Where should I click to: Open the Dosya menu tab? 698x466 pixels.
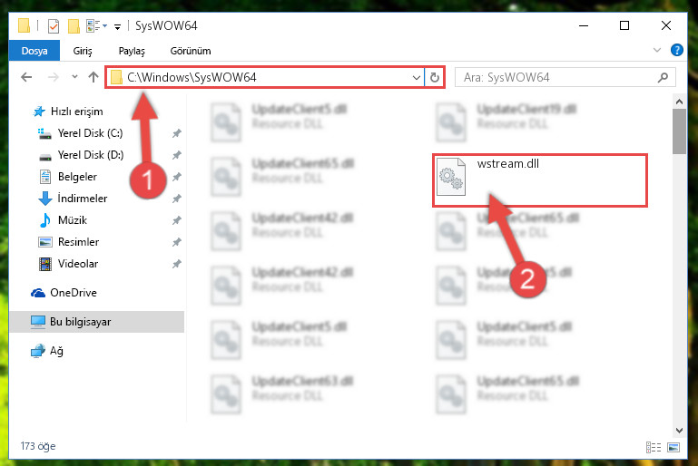34,51
